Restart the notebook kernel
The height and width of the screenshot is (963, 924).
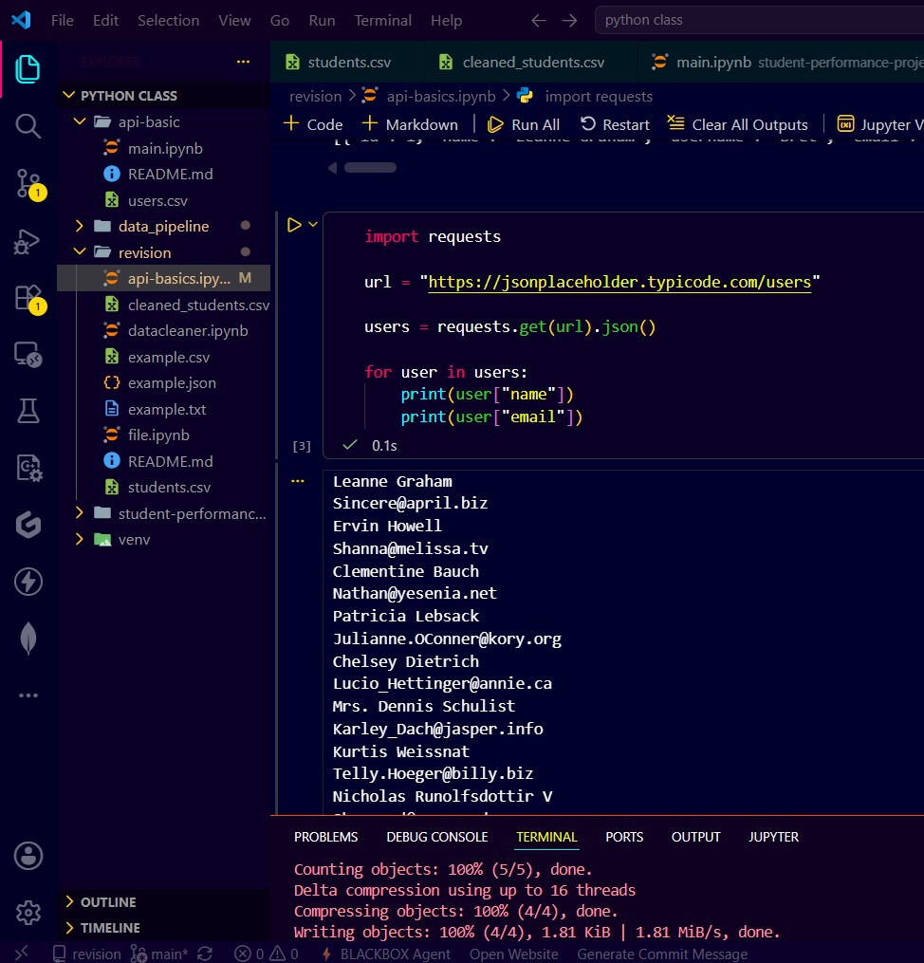click(615, 124)
